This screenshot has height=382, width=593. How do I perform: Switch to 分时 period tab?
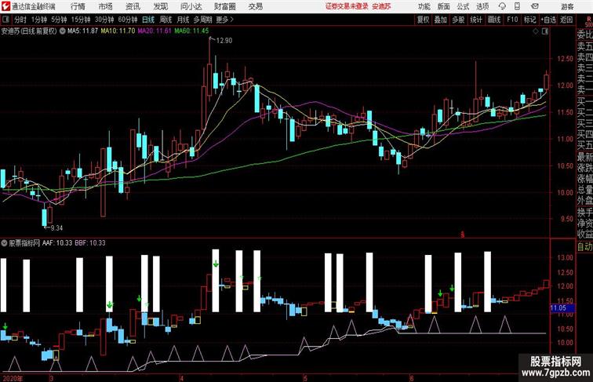[x=20, y=20]
